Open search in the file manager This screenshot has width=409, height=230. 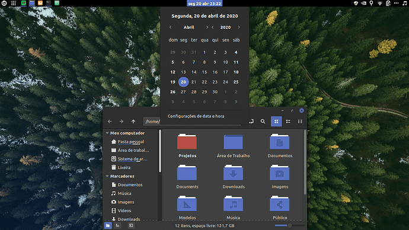click(x=263, y=122)
